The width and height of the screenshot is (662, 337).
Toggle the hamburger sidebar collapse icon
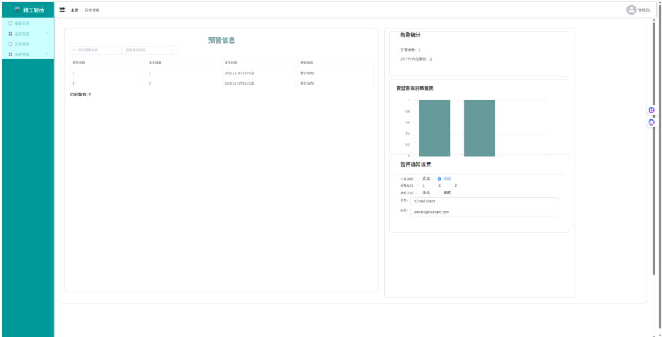tap(63, 10)
